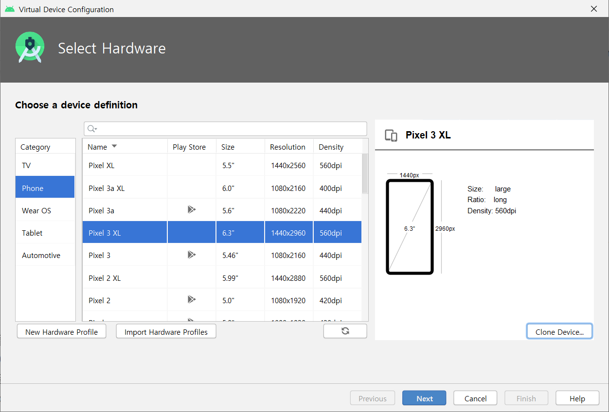Select the Tablet category

pyautogui.click(x=45, y=233)
